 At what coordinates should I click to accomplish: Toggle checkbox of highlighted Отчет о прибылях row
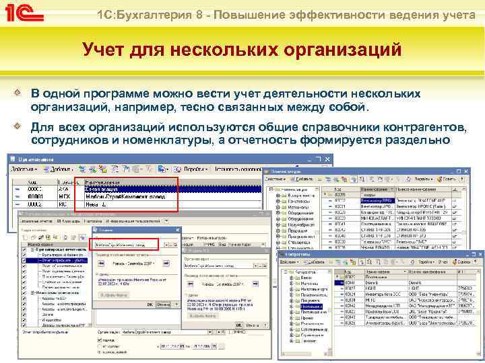pos(24,261)
